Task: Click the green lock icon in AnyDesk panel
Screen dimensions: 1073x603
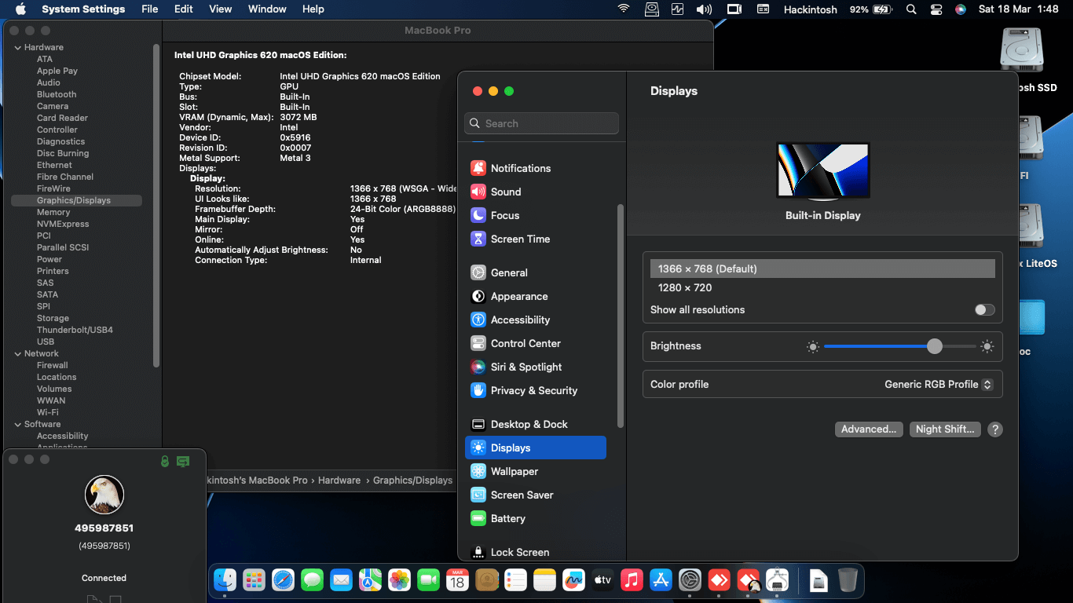Action: pos(164,462)
